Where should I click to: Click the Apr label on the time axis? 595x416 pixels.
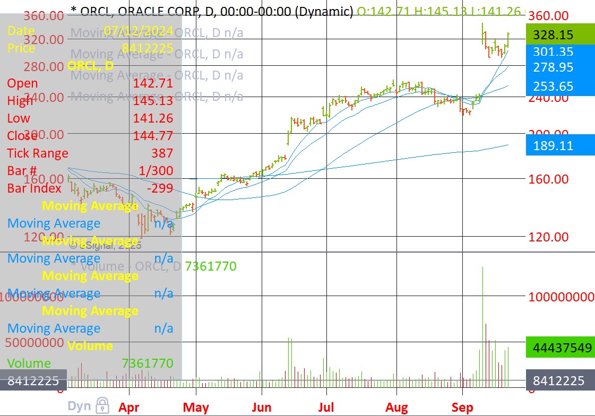pos(129,407)
